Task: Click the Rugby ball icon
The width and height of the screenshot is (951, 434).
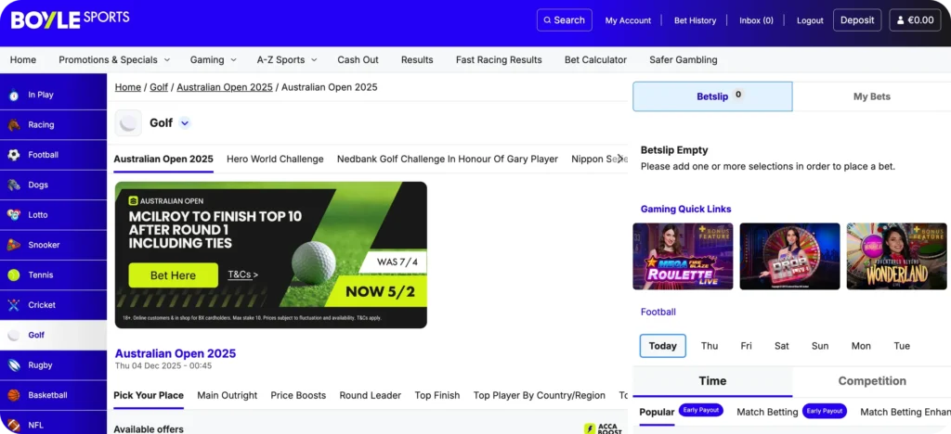Action: (x=13, y=365)
